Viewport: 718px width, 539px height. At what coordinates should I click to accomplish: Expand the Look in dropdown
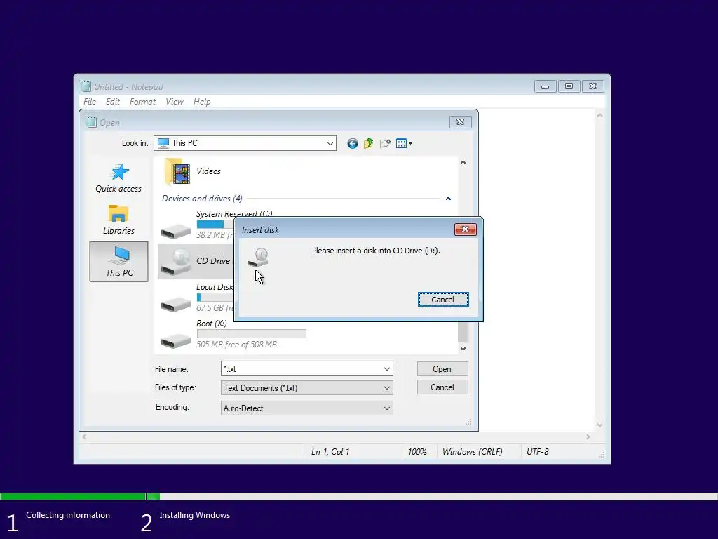click(x=330, y=143)
